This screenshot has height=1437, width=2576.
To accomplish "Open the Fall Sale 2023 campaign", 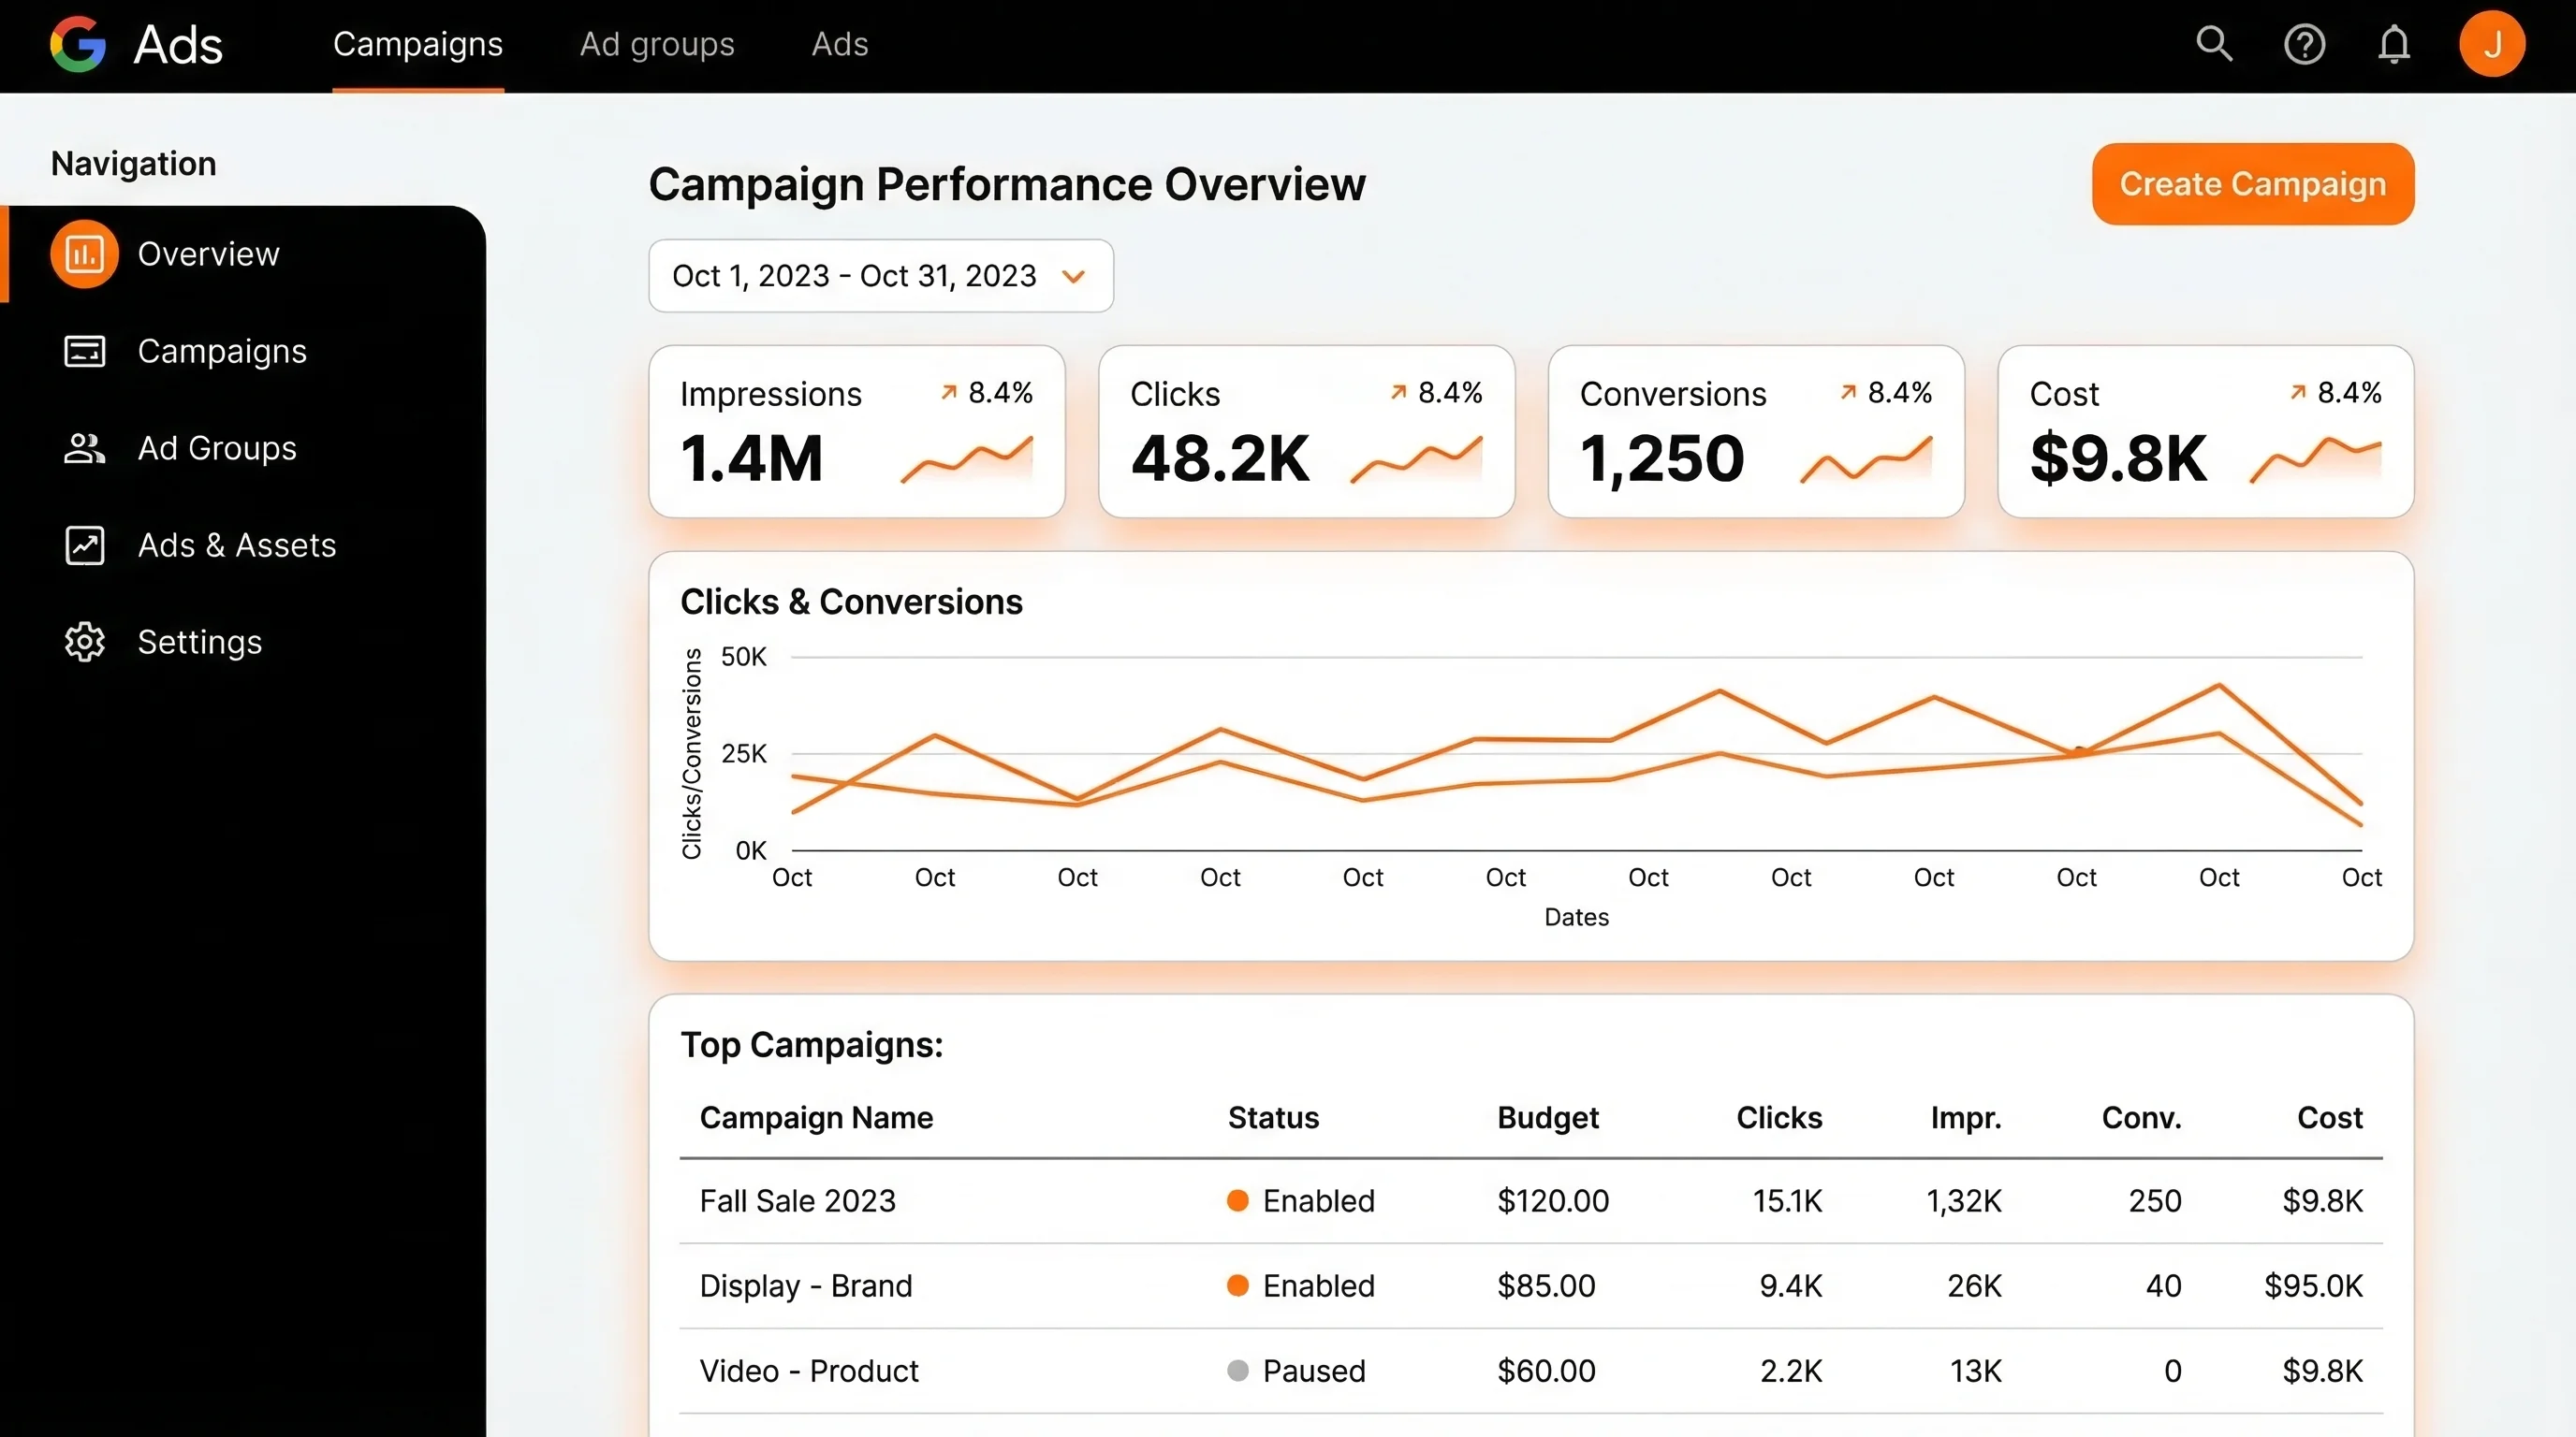I will (x=797, y=1200).
